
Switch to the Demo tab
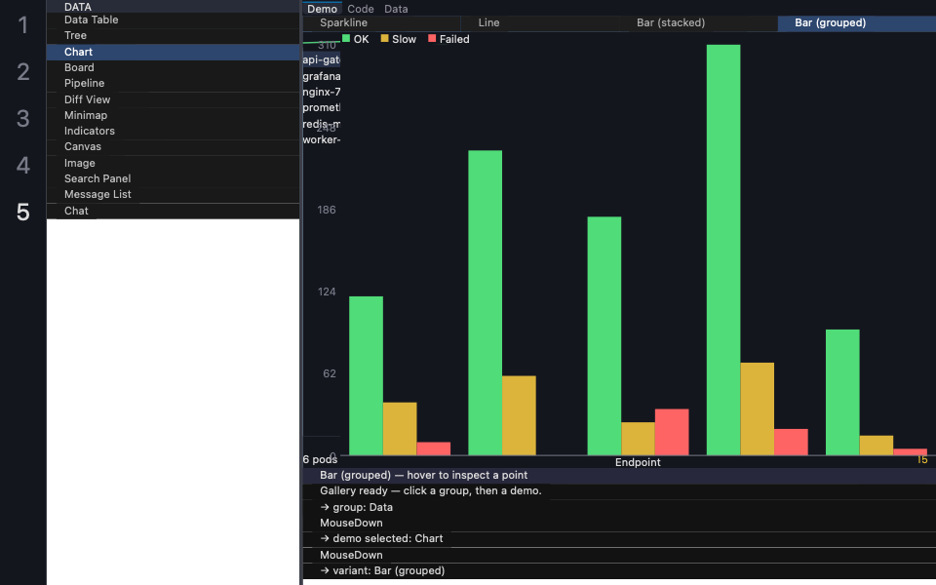coord(323,9)
